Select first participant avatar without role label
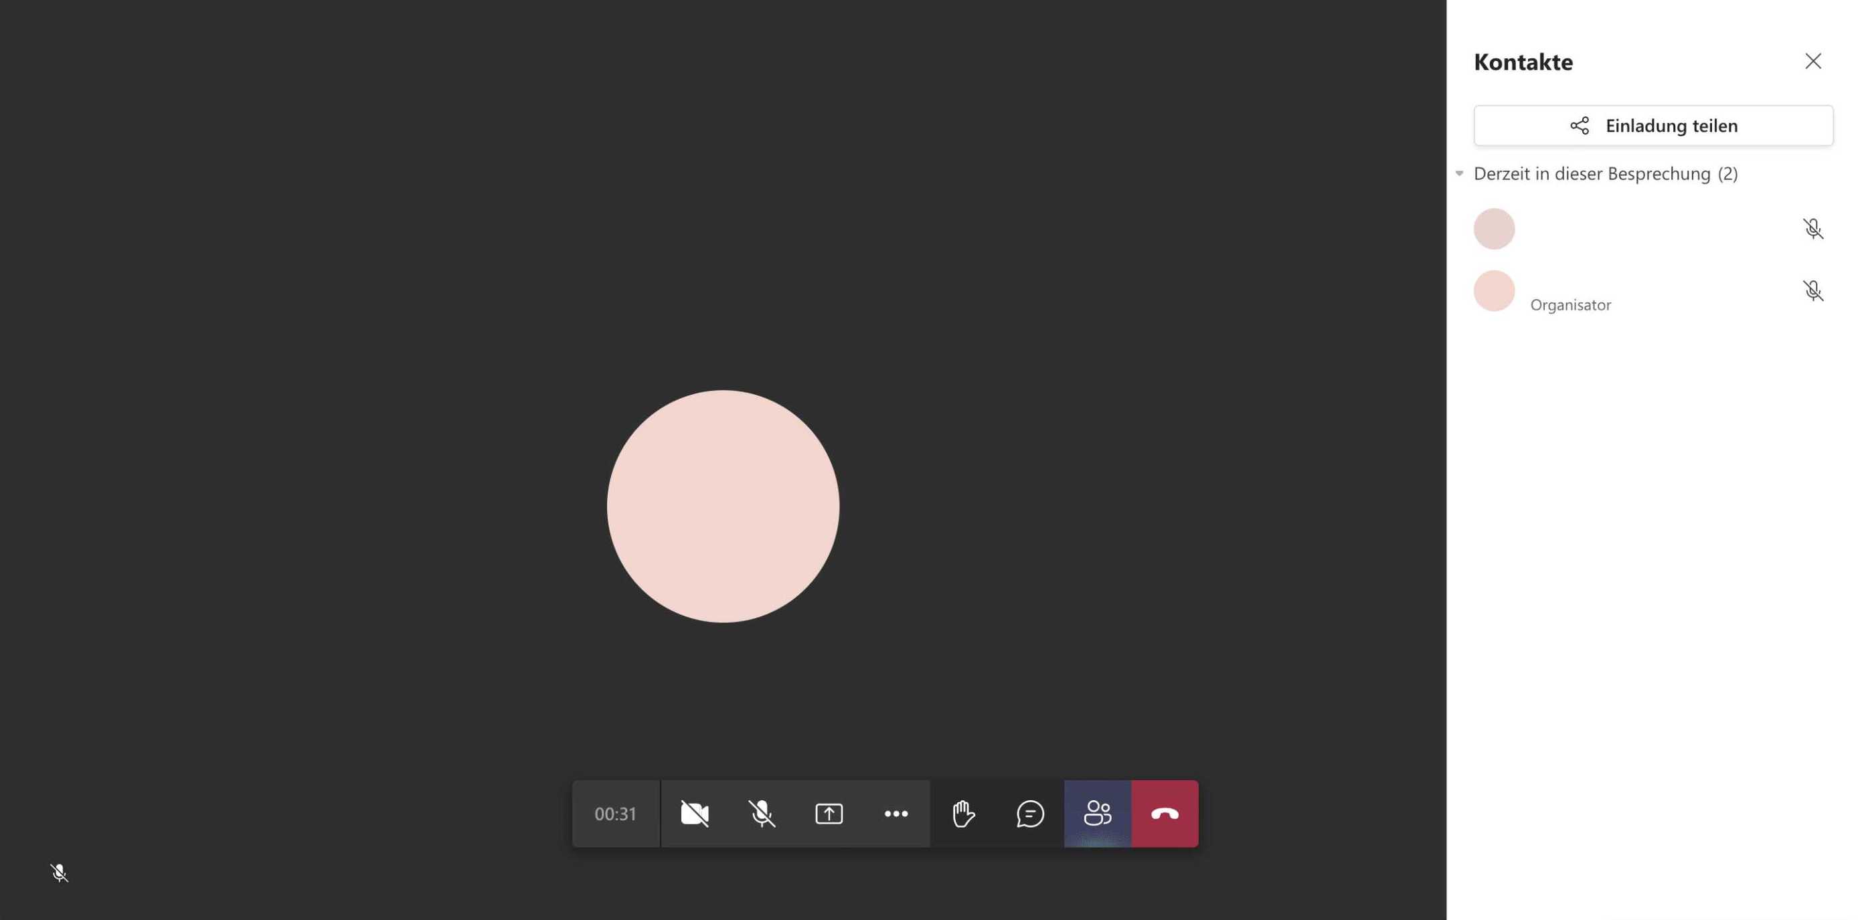 point(1495,229)
